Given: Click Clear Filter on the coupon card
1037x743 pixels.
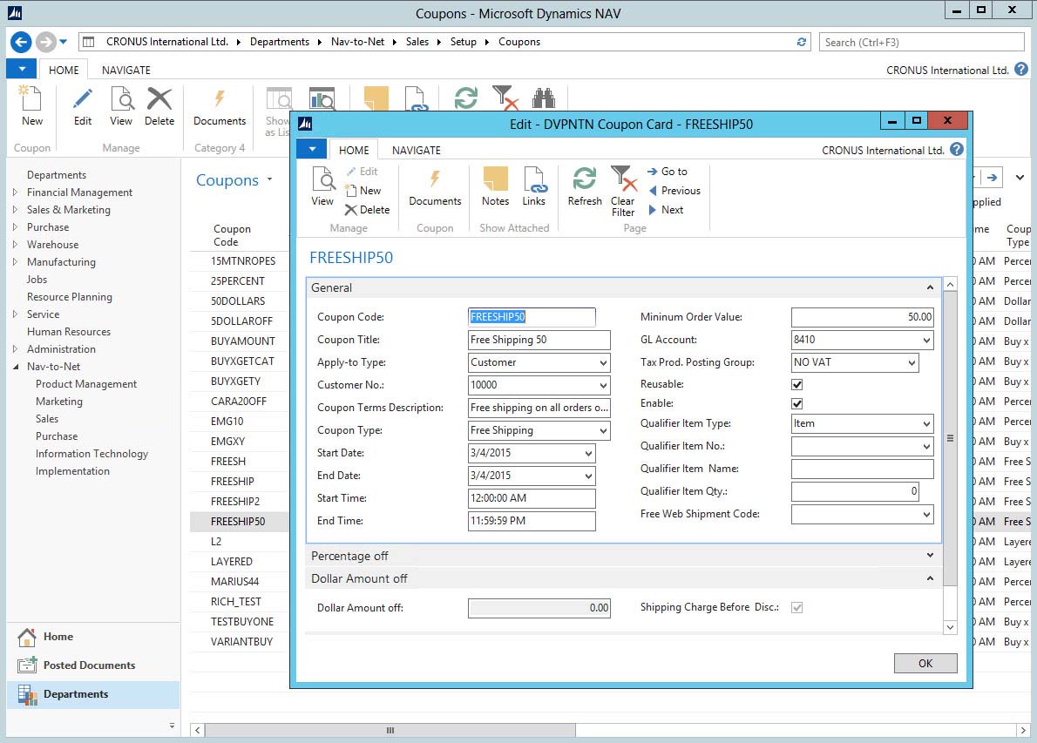Looking at the screenshot, I should point(624,187).
